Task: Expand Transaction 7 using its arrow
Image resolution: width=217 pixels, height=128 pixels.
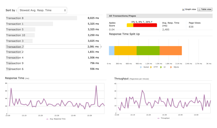Action: coord(101,47)
